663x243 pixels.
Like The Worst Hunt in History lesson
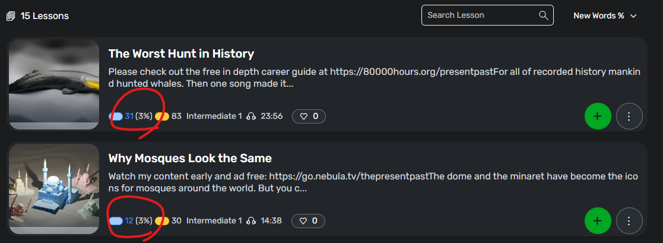[309, 116]
